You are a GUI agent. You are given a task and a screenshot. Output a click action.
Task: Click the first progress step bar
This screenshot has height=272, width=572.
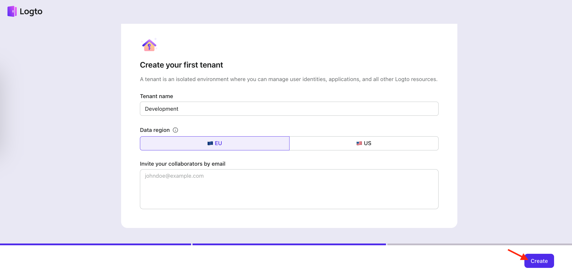coord(96,244)
